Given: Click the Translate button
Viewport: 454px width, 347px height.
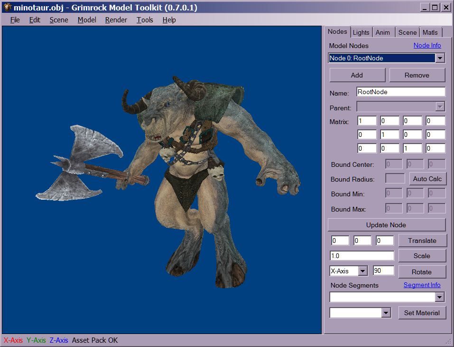Looking at the screenshot, I should click(x=422, y=241).
